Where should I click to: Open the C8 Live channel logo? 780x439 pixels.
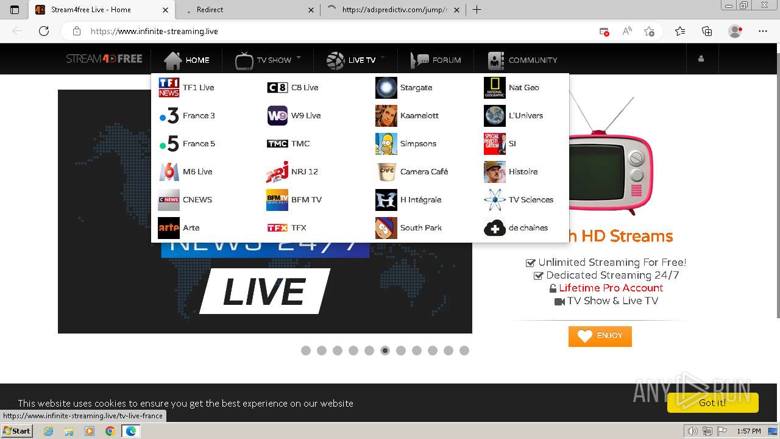tap(277, 88)
